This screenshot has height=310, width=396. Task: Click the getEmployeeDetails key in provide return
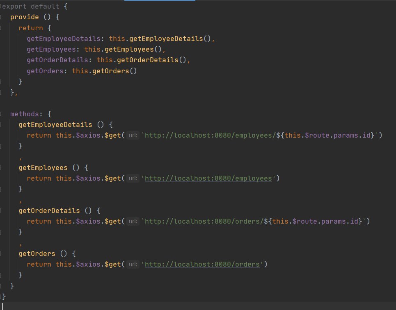point(64,38)
